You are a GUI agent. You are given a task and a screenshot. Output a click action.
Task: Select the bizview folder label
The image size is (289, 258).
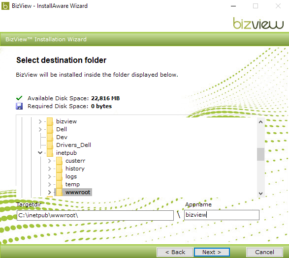[66, 121]
